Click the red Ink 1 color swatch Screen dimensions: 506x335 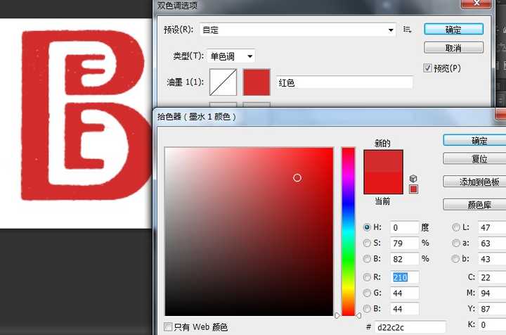tap(257, 82)
